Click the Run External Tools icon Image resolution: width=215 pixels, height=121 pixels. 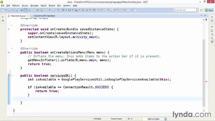point(76,10)
